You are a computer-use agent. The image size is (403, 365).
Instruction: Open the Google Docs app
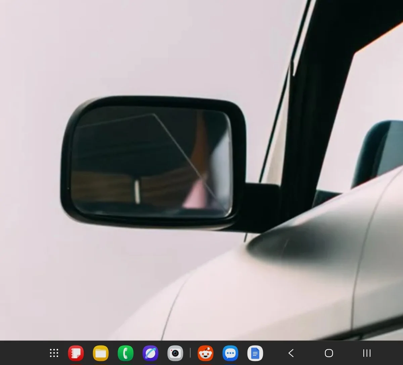click(255, 353)
